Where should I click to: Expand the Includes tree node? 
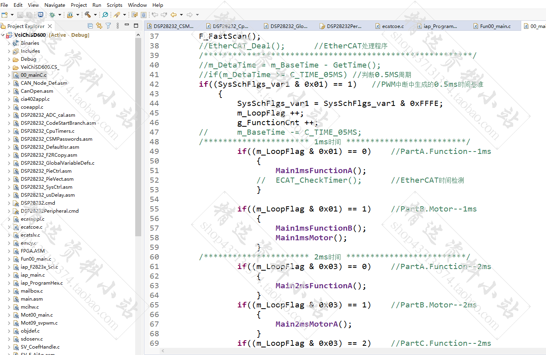(x=9, y=51)
